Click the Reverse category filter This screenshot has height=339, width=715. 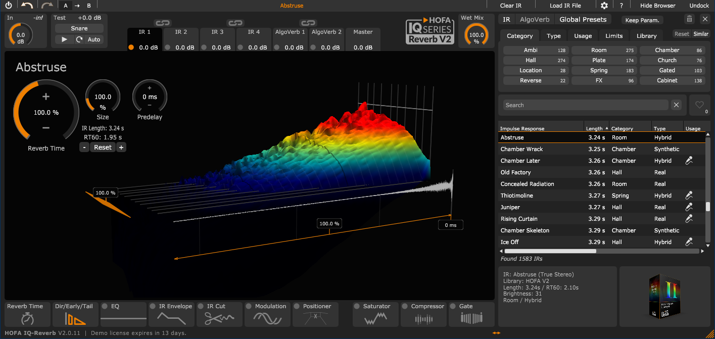[x=530, y=80]
